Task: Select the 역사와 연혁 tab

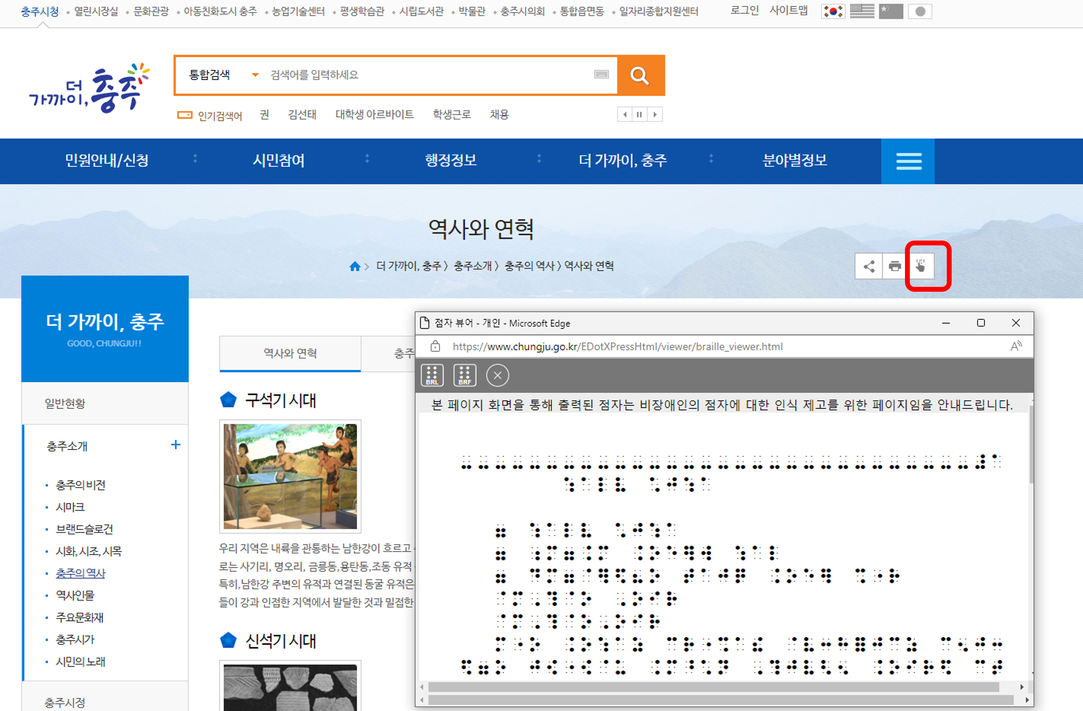Action: pos(290,354)
